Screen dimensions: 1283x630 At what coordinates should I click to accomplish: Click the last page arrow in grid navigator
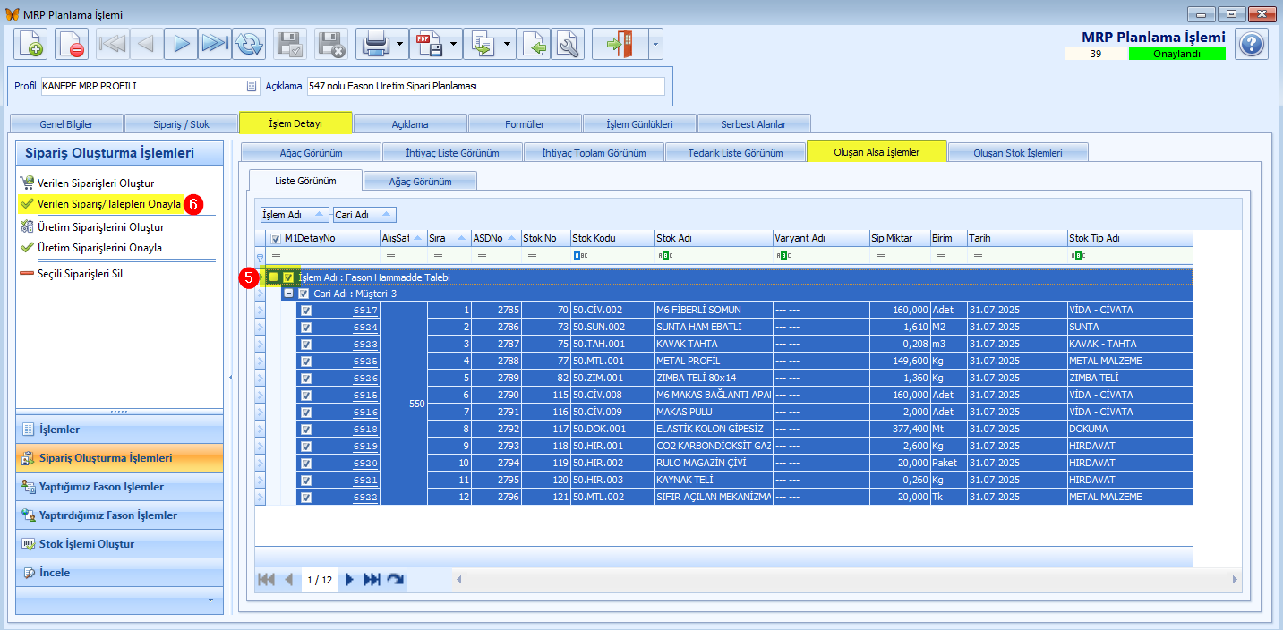(x=372, y=580)
